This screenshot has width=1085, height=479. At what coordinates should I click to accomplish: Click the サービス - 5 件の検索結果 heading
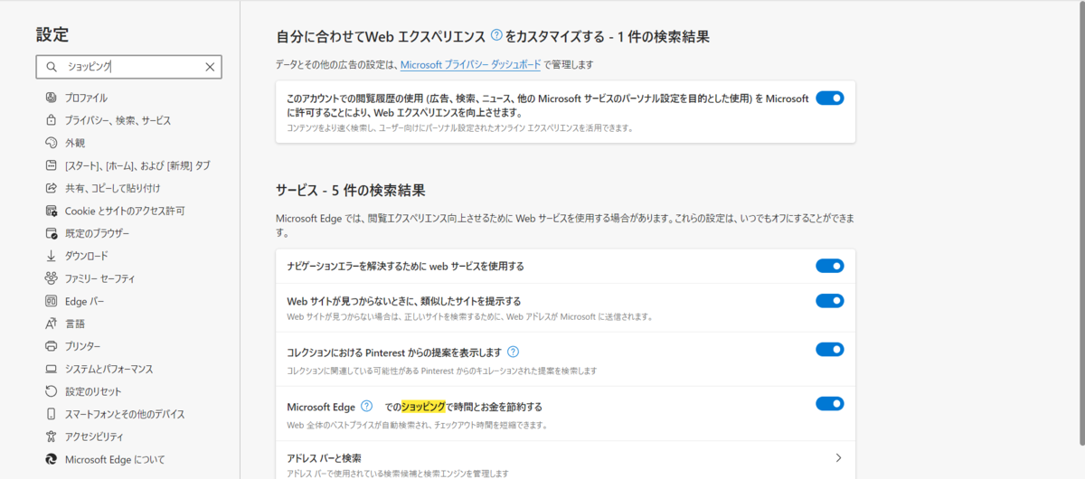[351, 191]
